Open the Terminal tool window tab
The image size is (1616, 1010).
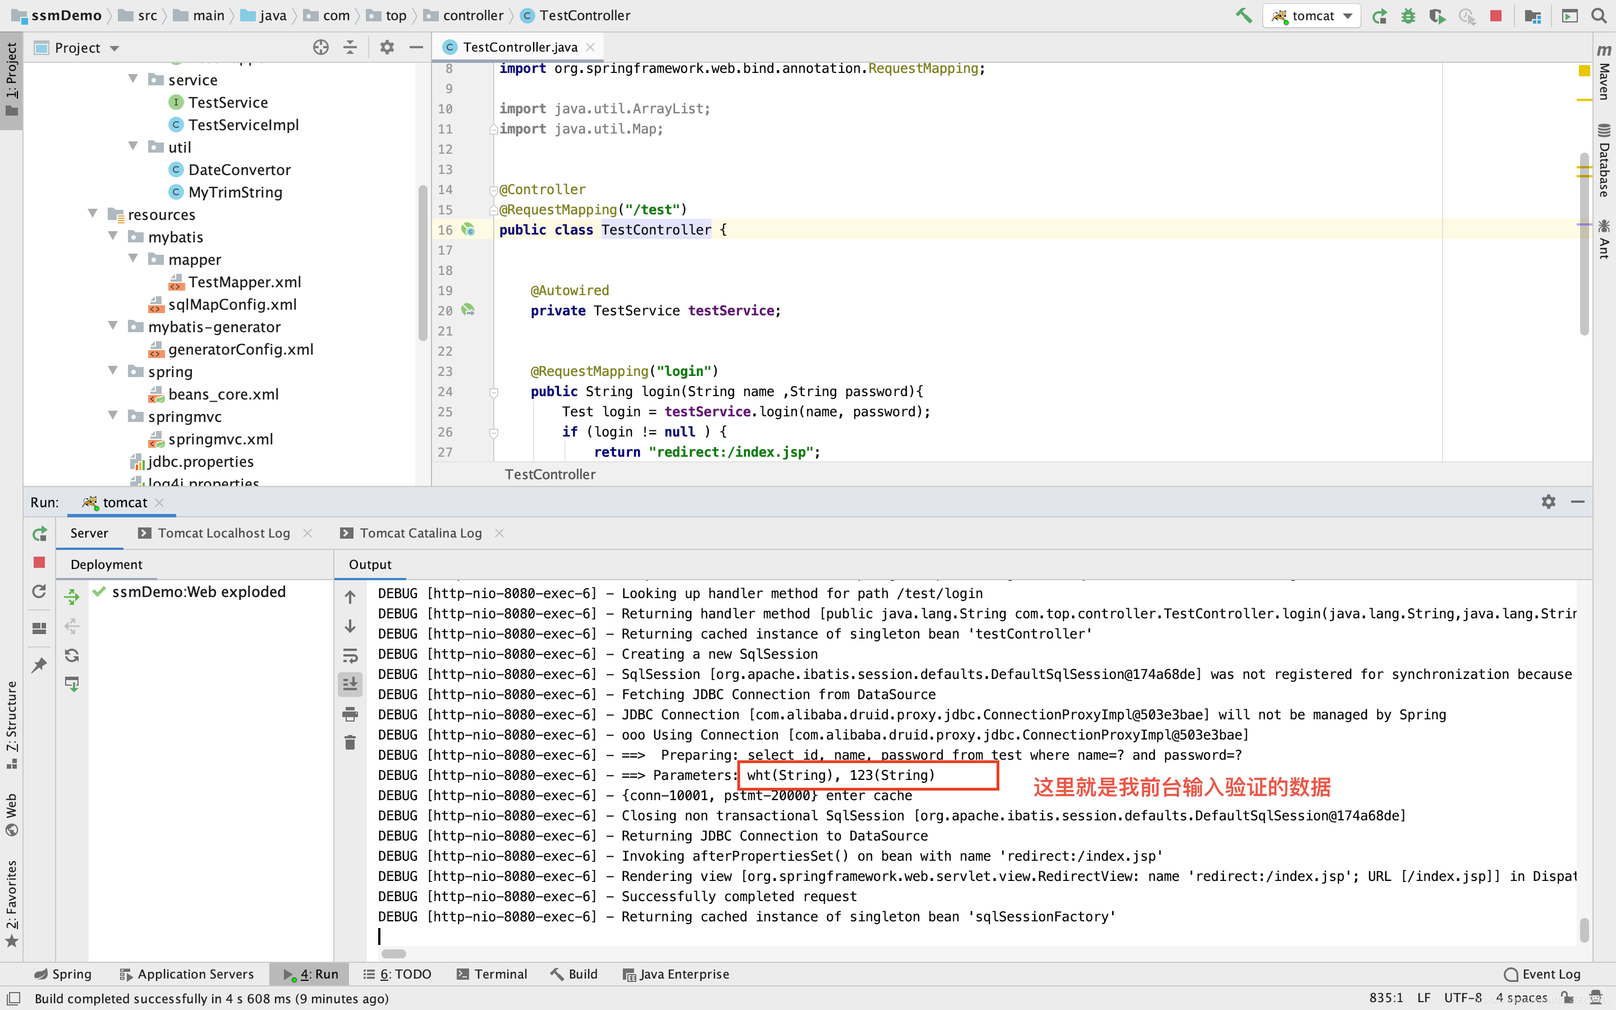492,974
